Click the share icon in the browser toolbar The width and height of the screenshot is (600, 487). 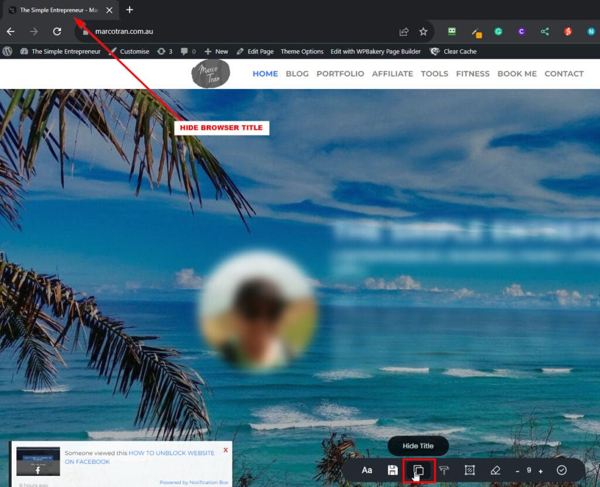404,32
